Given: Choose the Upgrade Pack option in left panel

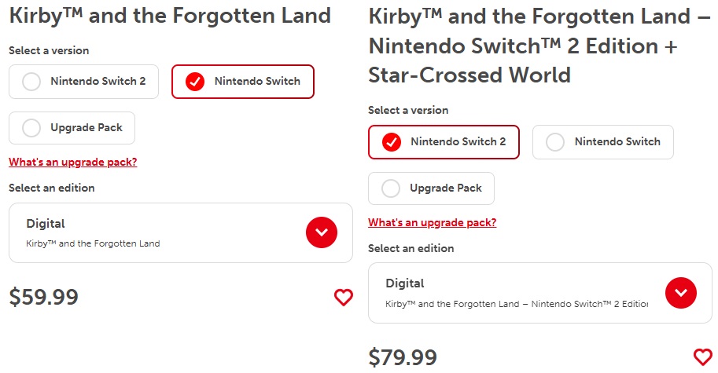Looking at the screenshot, I should click(x=72, y=128).
